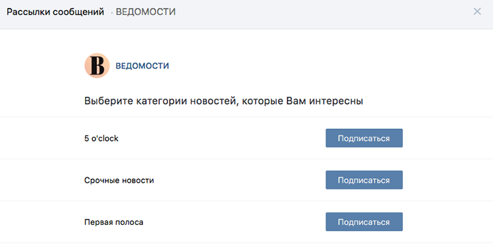Subscribe to the Первая полоса category
The height and width of the screenshot is (248, 493).
364,222
